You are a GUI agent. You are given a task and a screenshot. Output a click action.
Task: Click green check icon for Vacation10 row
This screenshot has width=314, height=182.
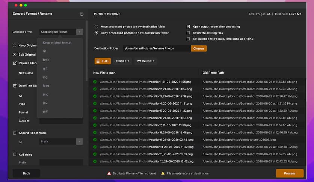tap(95, 147)
